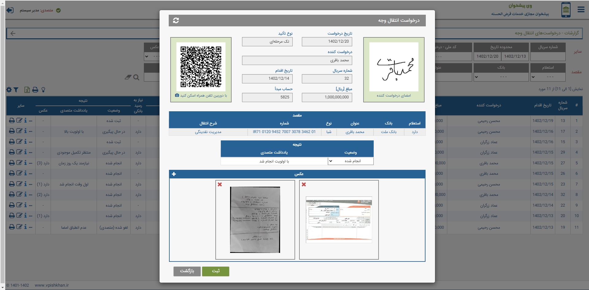
Task: Remove the bank receipt photo with red X
Action: (304, 185)
